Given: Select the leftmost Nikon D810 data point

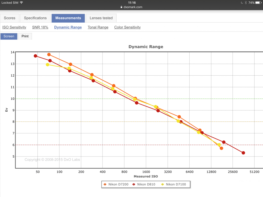Looking at the screenshot, I should [36, 56].
